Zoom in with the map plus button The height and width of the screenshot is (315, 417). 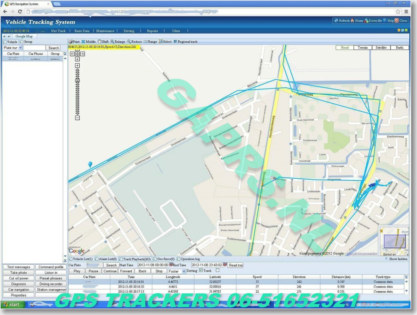point(77,65)
